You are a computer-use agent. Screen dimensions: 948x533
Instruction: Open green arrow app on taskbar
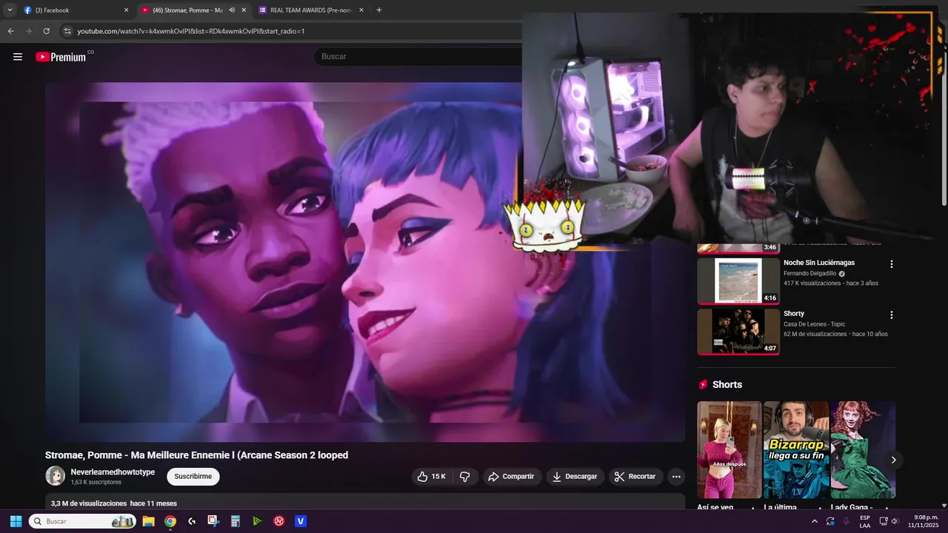pos(257,521)
